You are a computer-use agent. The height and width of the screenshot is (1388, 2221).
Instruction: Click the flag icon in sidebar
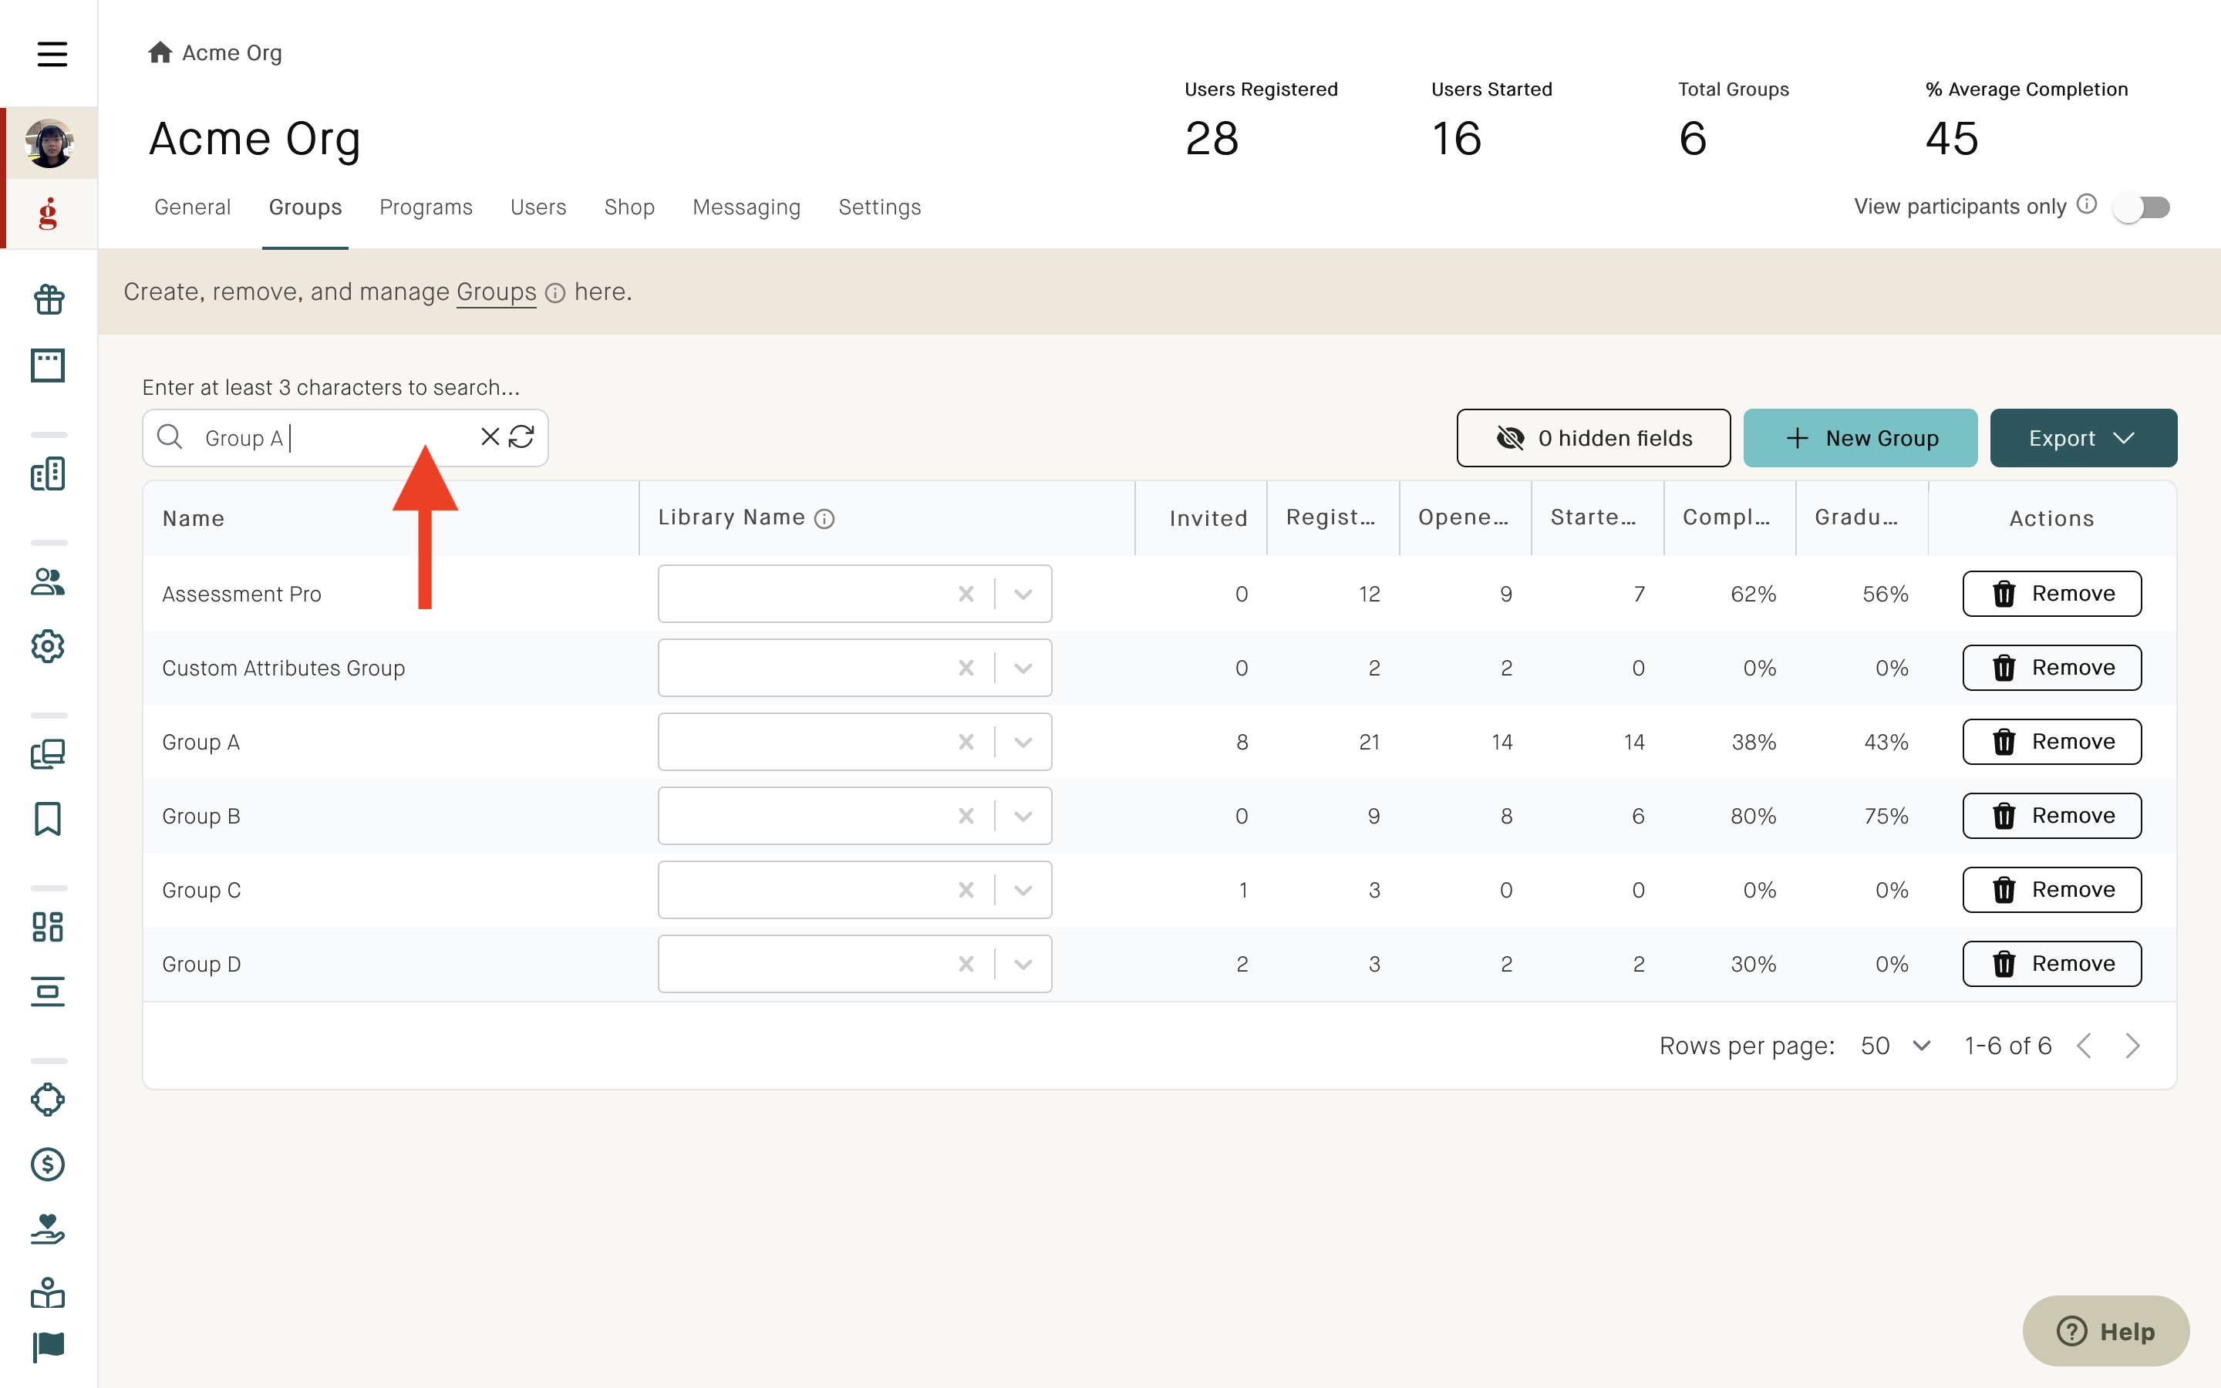(x=48, y=1346)
